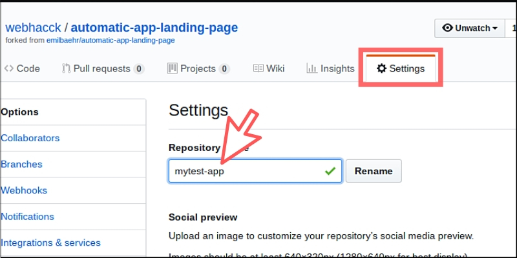
Task: Click the Projects count badge
Action: click(224, 69)
